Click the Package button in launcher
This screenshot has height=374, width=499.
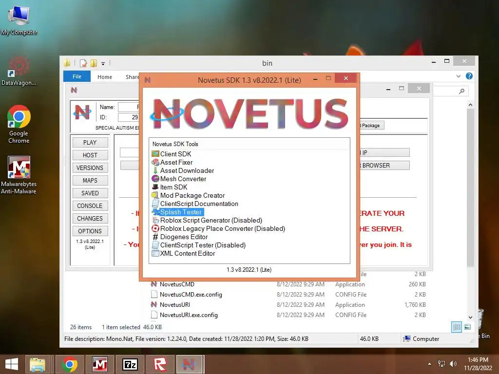[x=372, y=125]
